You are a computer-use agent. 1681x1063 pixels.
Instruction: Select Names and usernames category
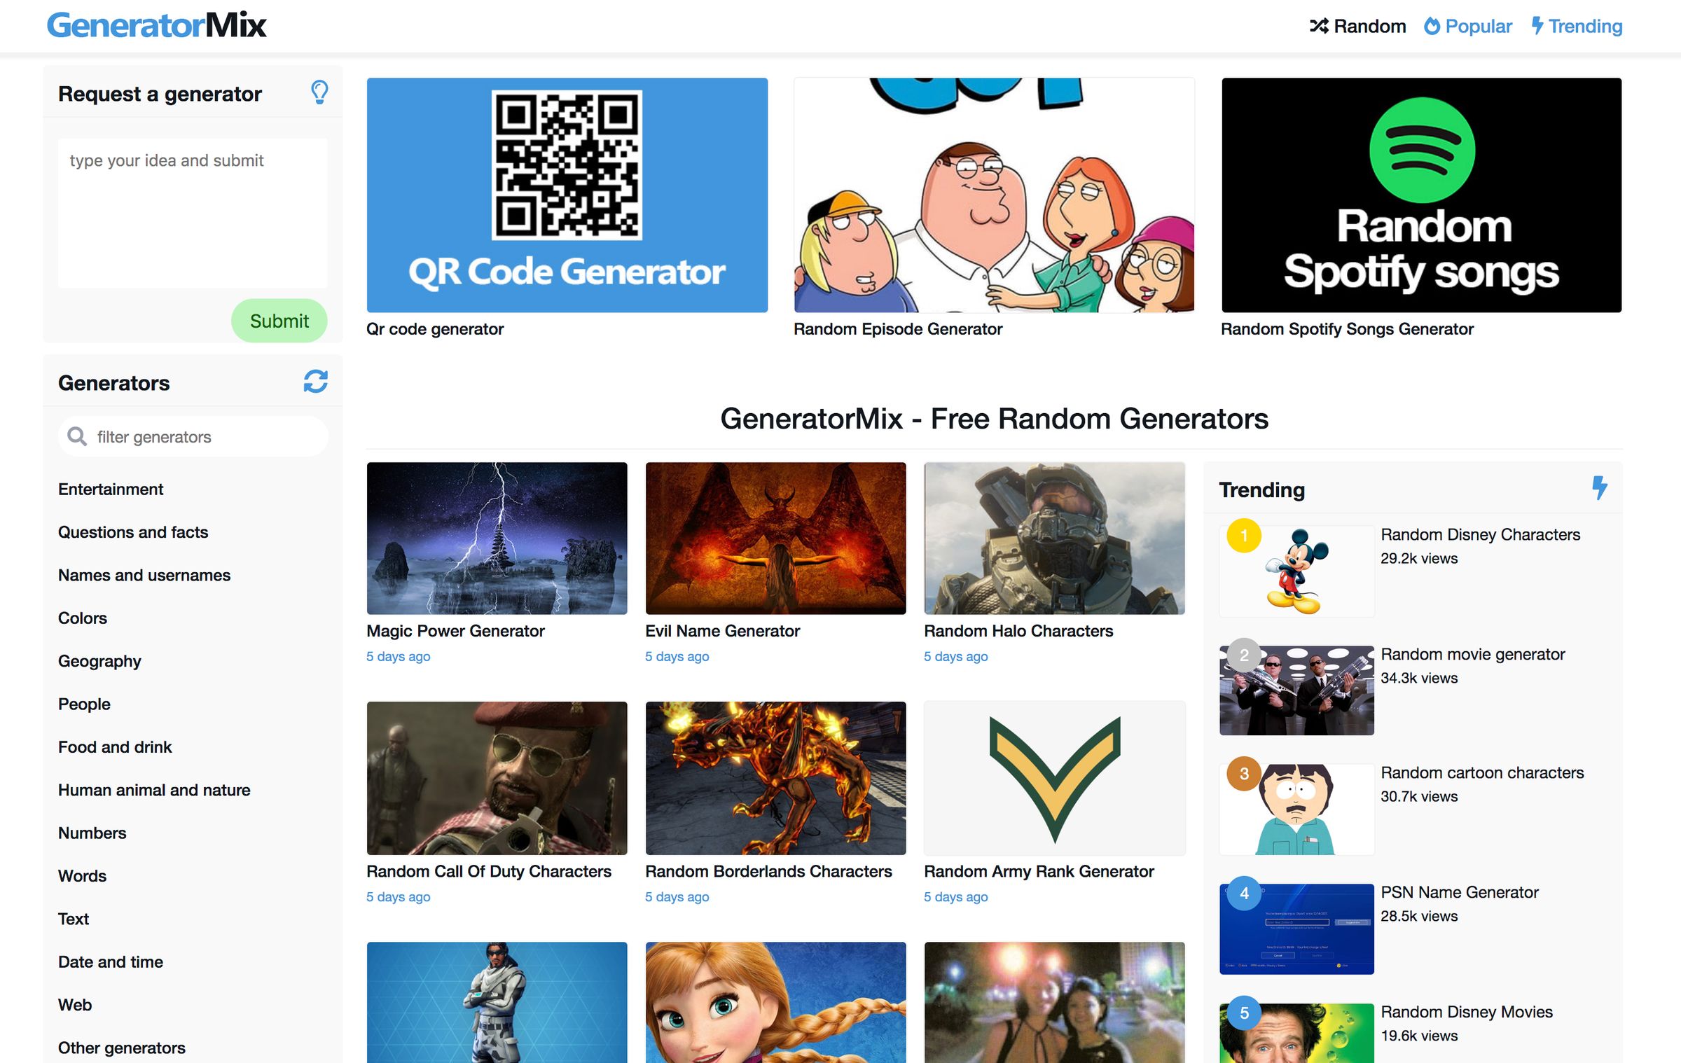click(144, 575)
